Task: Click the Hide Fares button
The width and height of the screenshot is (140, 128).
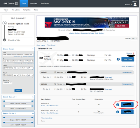Action: tap(128, 59)
